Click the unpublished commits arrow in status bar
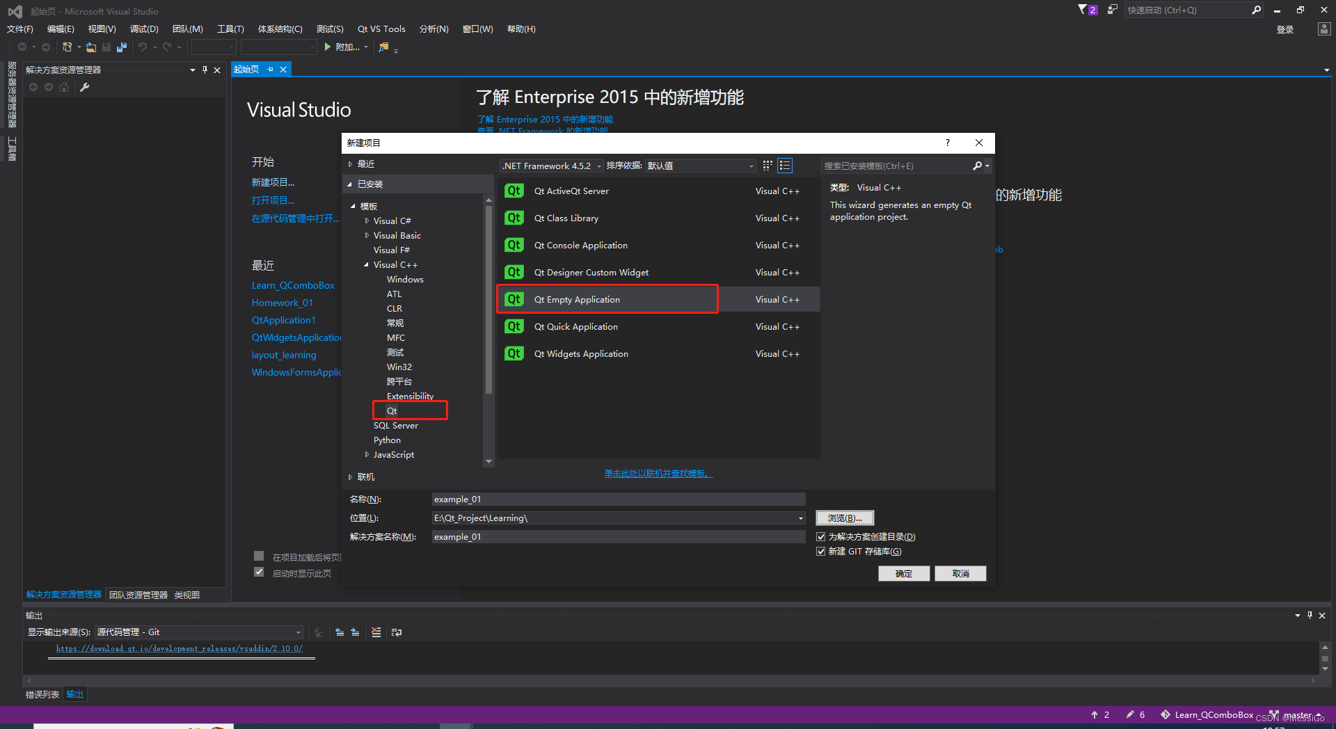The image size is (1336, 729). (1095, 714)
